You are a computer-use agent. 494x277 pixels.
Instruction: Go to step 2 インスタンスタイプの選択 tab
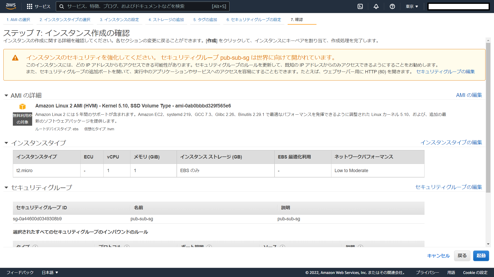coord(65,20)
